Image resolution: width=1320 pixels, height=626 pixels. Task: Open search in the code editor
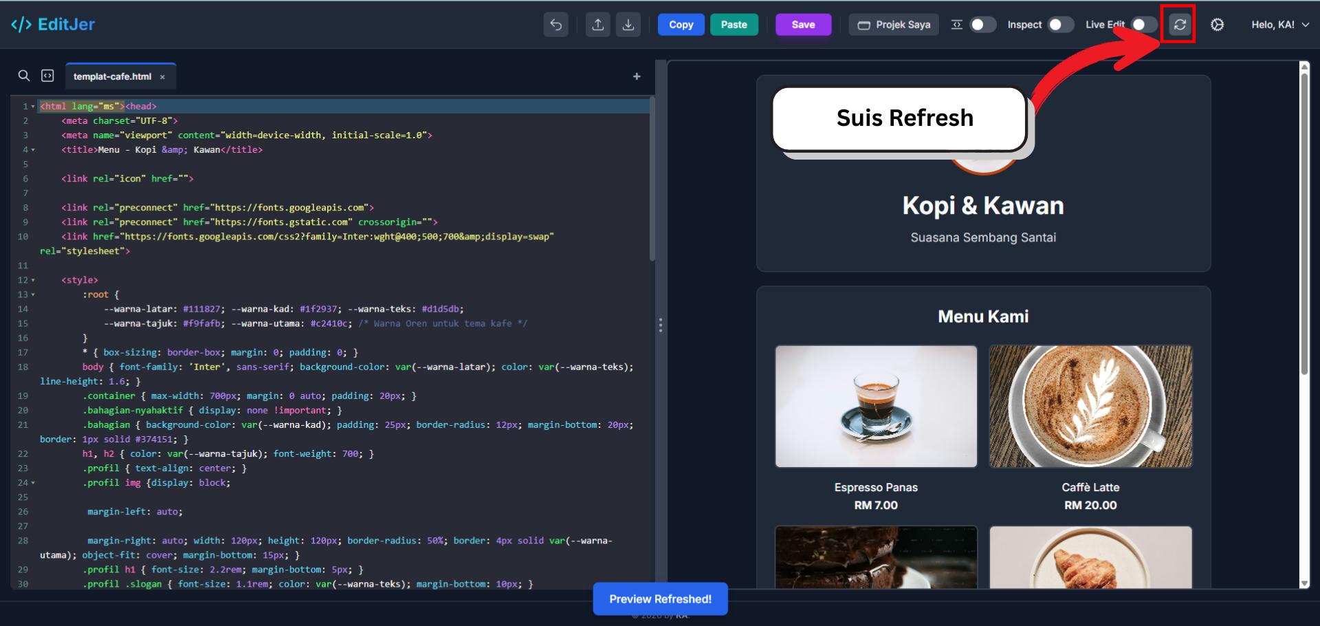coord(24,76)
